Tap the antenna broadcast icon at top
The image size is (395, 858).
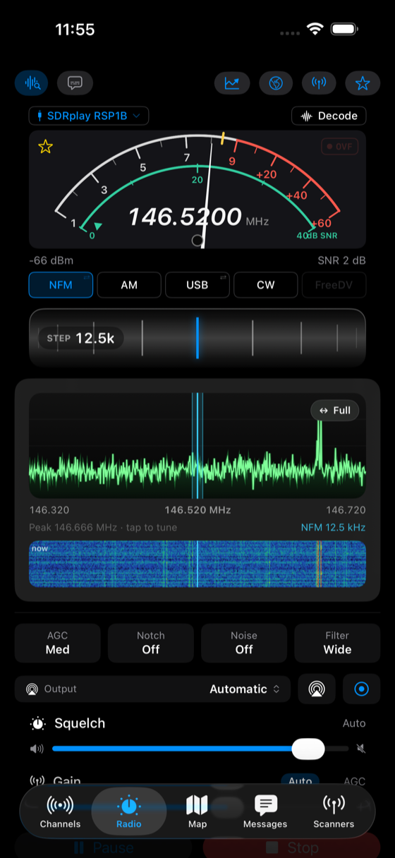click(319, 83)
